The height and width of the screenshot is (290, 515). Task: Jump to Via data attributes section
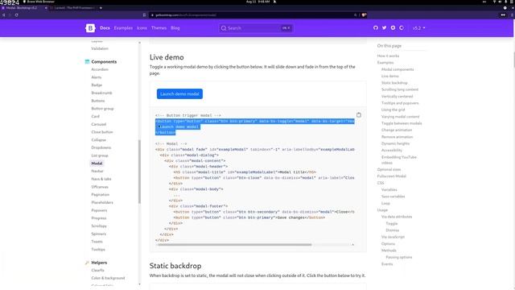397,217
